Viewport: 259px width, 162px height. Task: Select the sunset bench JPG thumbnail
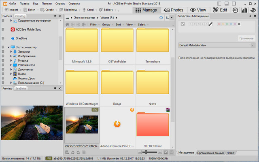(81, 123)
